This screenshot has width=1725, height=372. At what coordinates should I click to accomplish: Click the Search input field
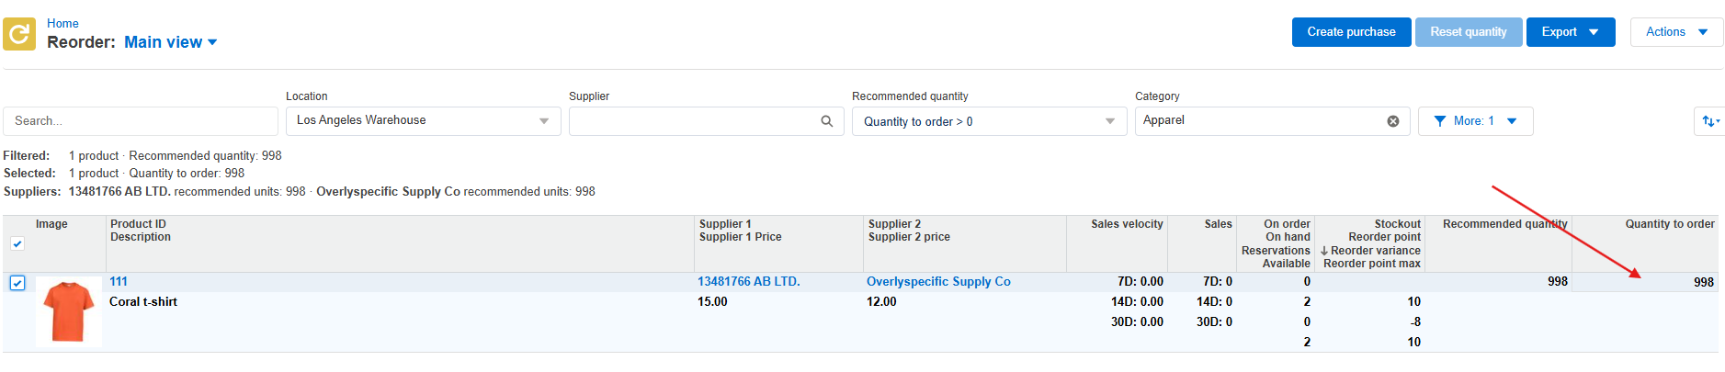tap(141, 121)
